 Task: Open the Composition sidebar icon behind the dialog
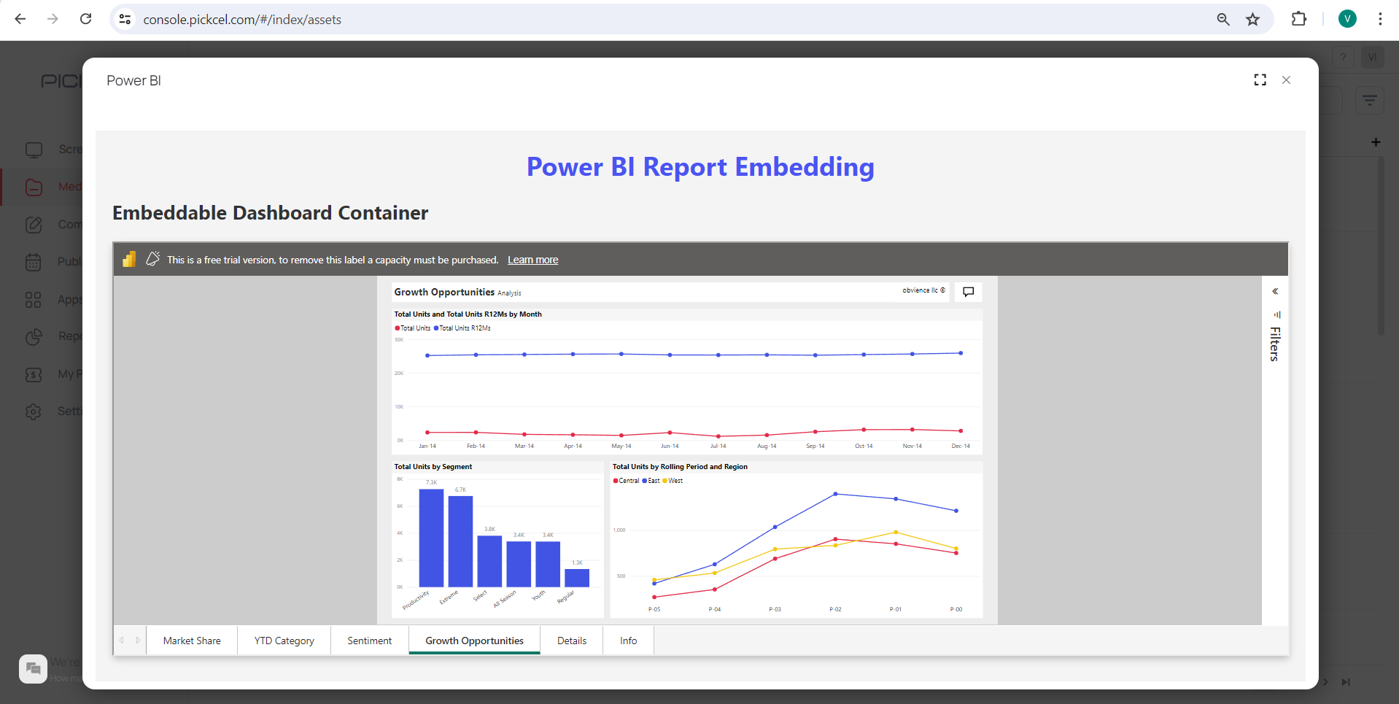coord(34,224)
